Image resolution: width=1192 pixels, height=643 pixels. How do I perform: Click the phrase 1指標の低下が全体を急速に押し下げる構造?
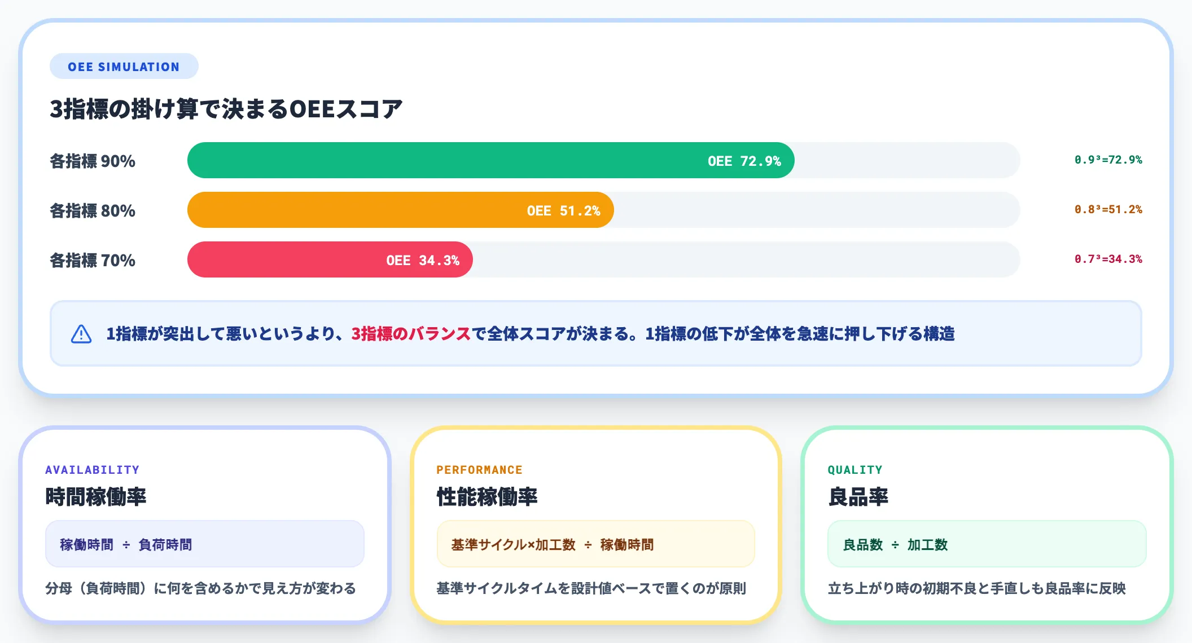(x=800, y=334)
